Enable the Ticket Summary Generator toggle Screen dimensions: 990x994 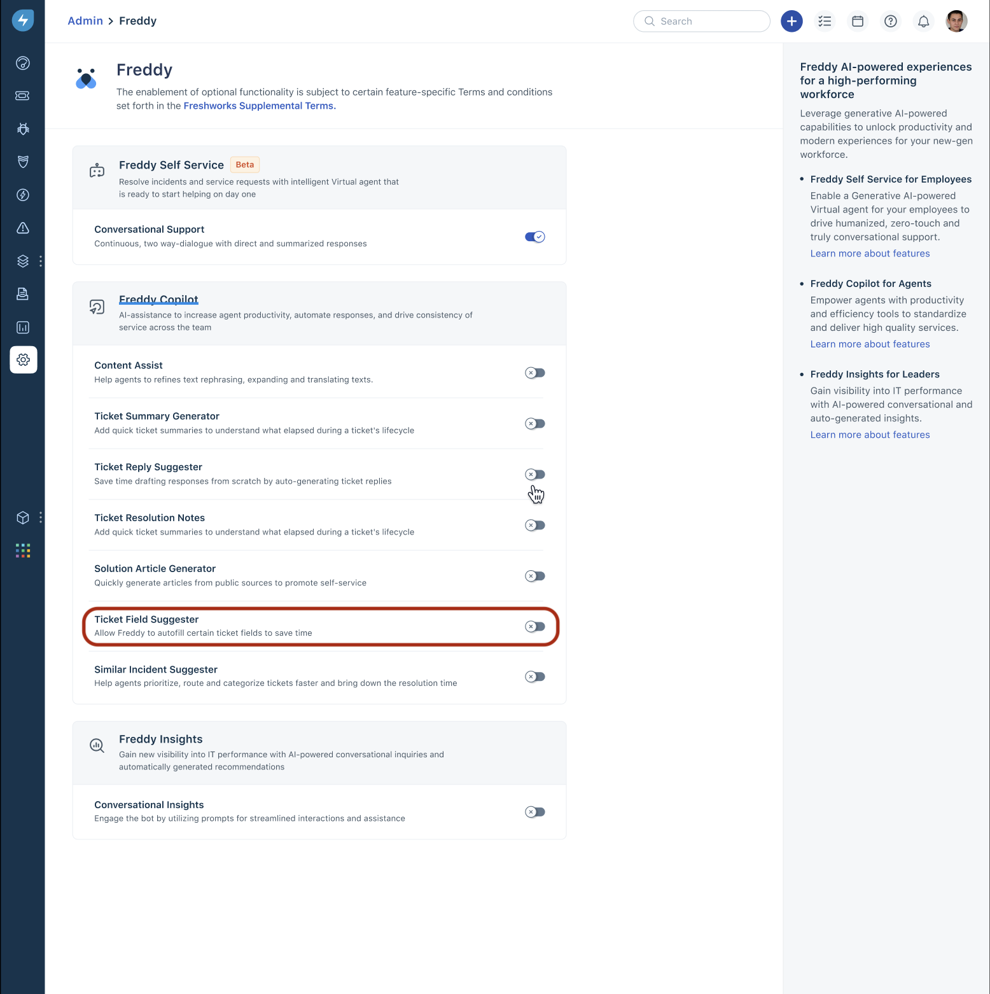[534, 424]
